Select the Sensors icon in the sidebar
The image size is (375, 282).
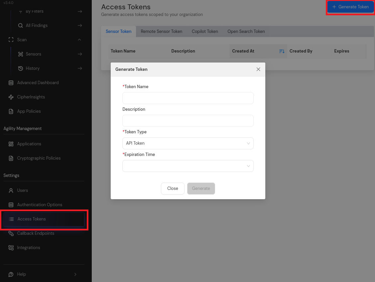click(x=21, y=54)
